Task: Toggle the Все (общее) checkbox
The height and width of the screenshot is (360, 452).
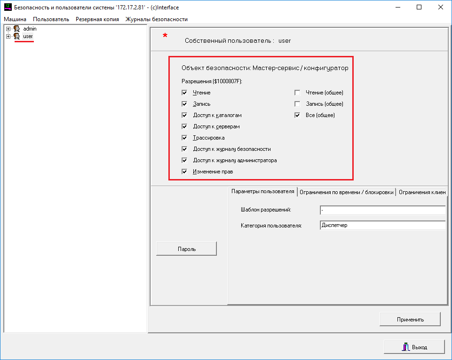Action: 297,115
